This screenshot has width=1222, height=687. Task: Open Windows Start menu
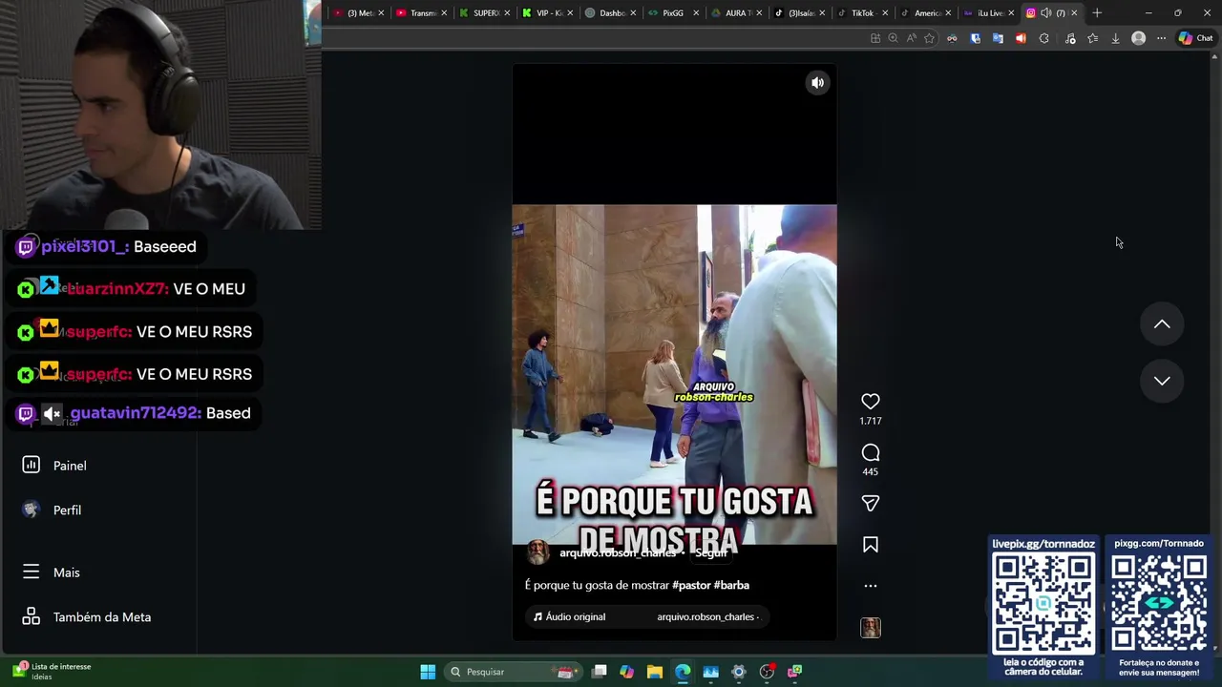coord(428,672)
